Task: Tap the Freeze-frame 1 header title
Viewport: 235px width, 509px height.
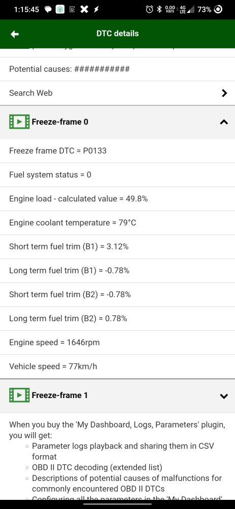Action: click(x=60, y=395)
